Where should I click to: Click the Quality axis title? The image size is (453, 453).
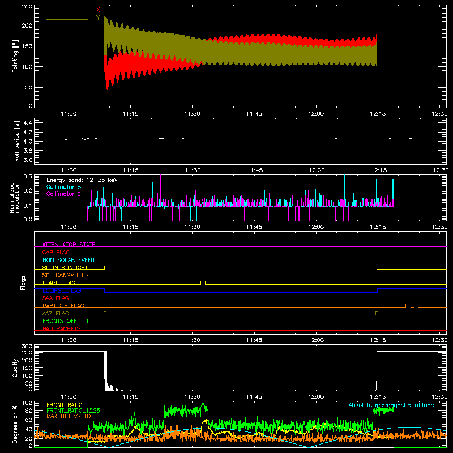pos(15,367)
